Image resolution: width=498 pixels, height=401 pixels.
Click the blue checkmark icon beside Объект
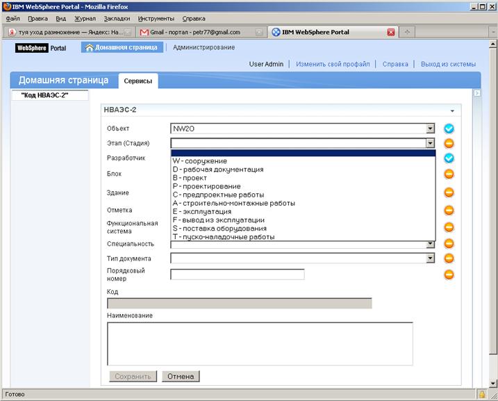pyautogui.click(x=449, y=129)
